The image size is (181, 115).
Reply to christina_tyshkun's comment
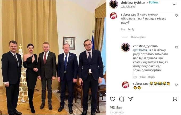(x=151, y=77)
